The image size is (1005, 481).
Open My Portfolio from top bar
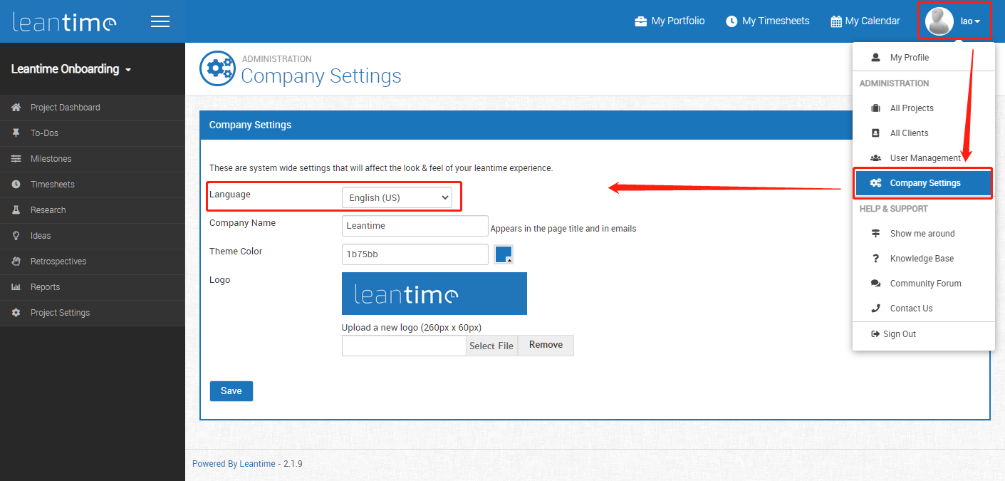[x=670, y=21]
